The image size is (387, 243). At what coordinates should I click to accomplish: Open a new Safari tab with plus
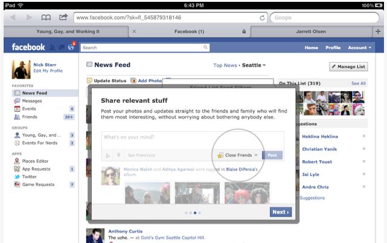378,31
